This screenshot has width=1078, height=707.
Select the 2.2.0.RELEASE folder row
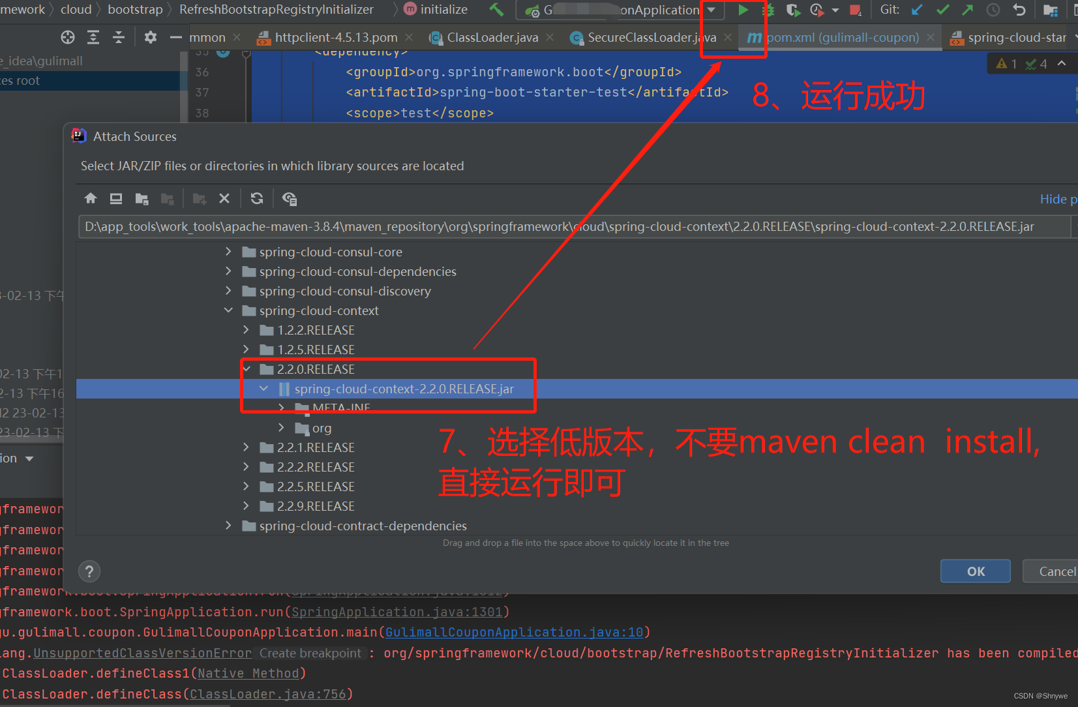(x=577, y=369)
